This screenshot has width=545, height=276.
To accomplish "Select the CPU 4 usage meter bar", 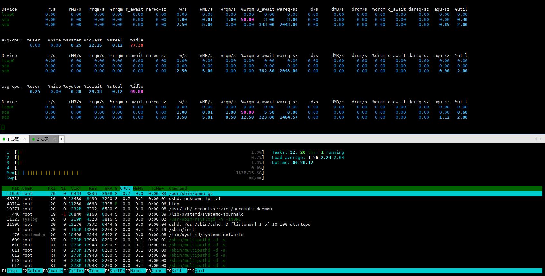I will (139, 168).
